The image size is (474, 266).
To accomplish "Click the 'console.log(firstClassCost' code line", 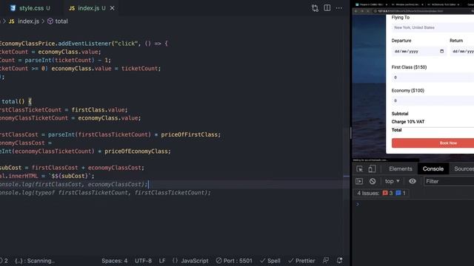I will pos(74,184).
